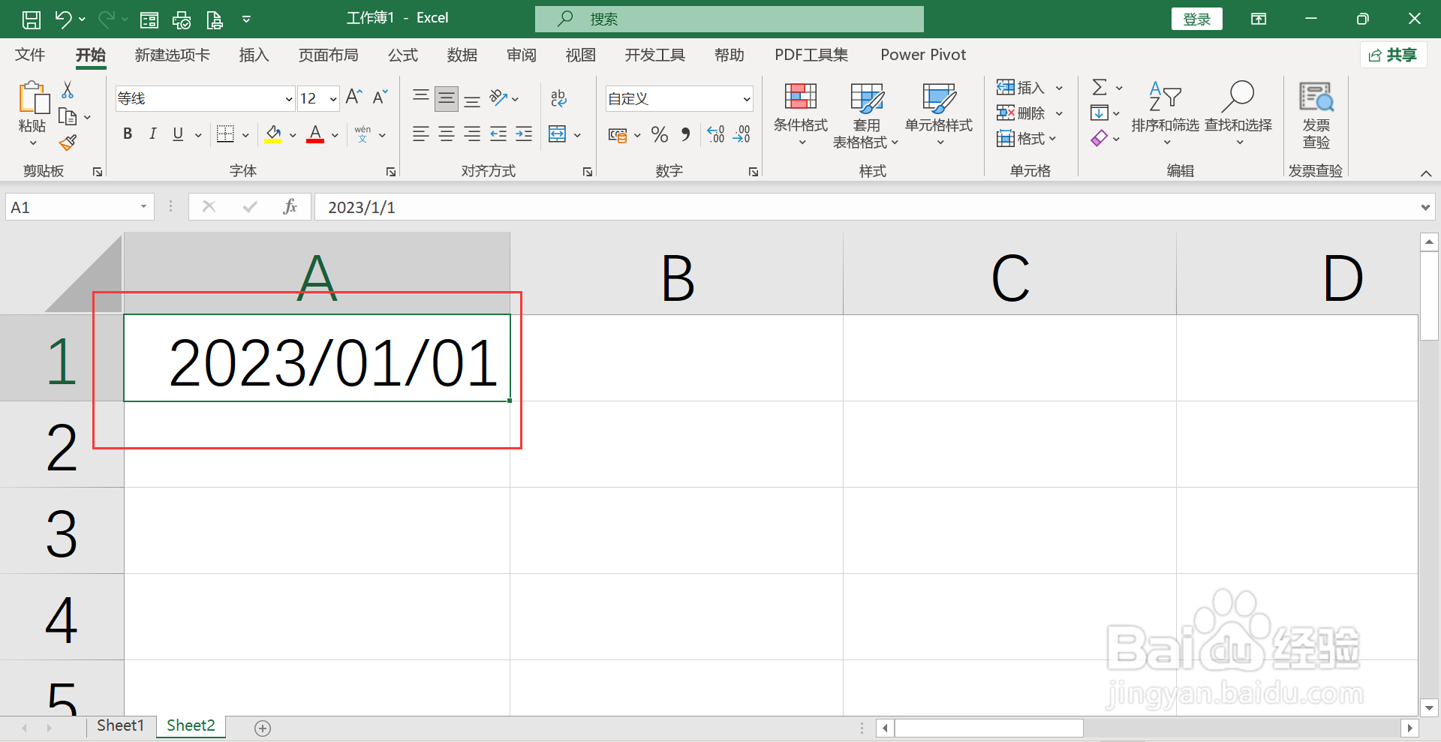Viewport: 1441px width, 742px height.
Task: Switch to the 数据 tab
Action: [x=462, y=55]
